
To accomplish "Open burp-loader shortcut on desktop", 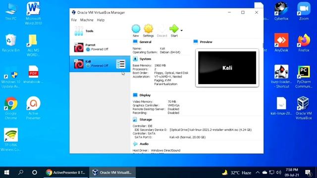I will pos(281,77).
